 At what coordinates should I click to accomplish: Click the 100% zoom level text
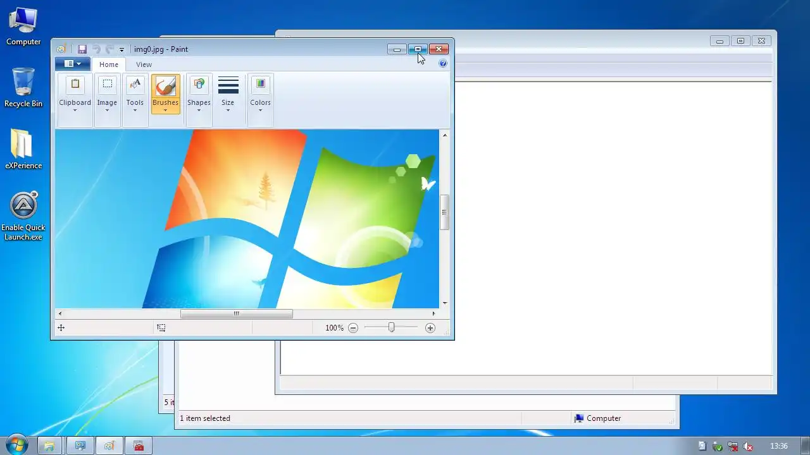[x=334, y=328]
